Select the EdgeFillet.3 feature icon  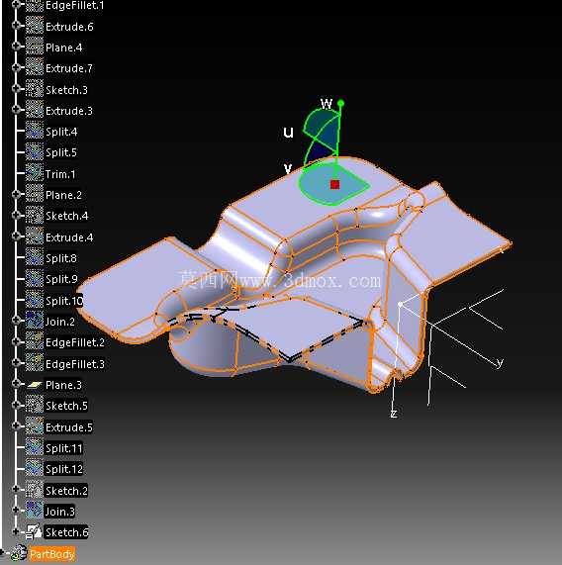(x=35, y=363)
